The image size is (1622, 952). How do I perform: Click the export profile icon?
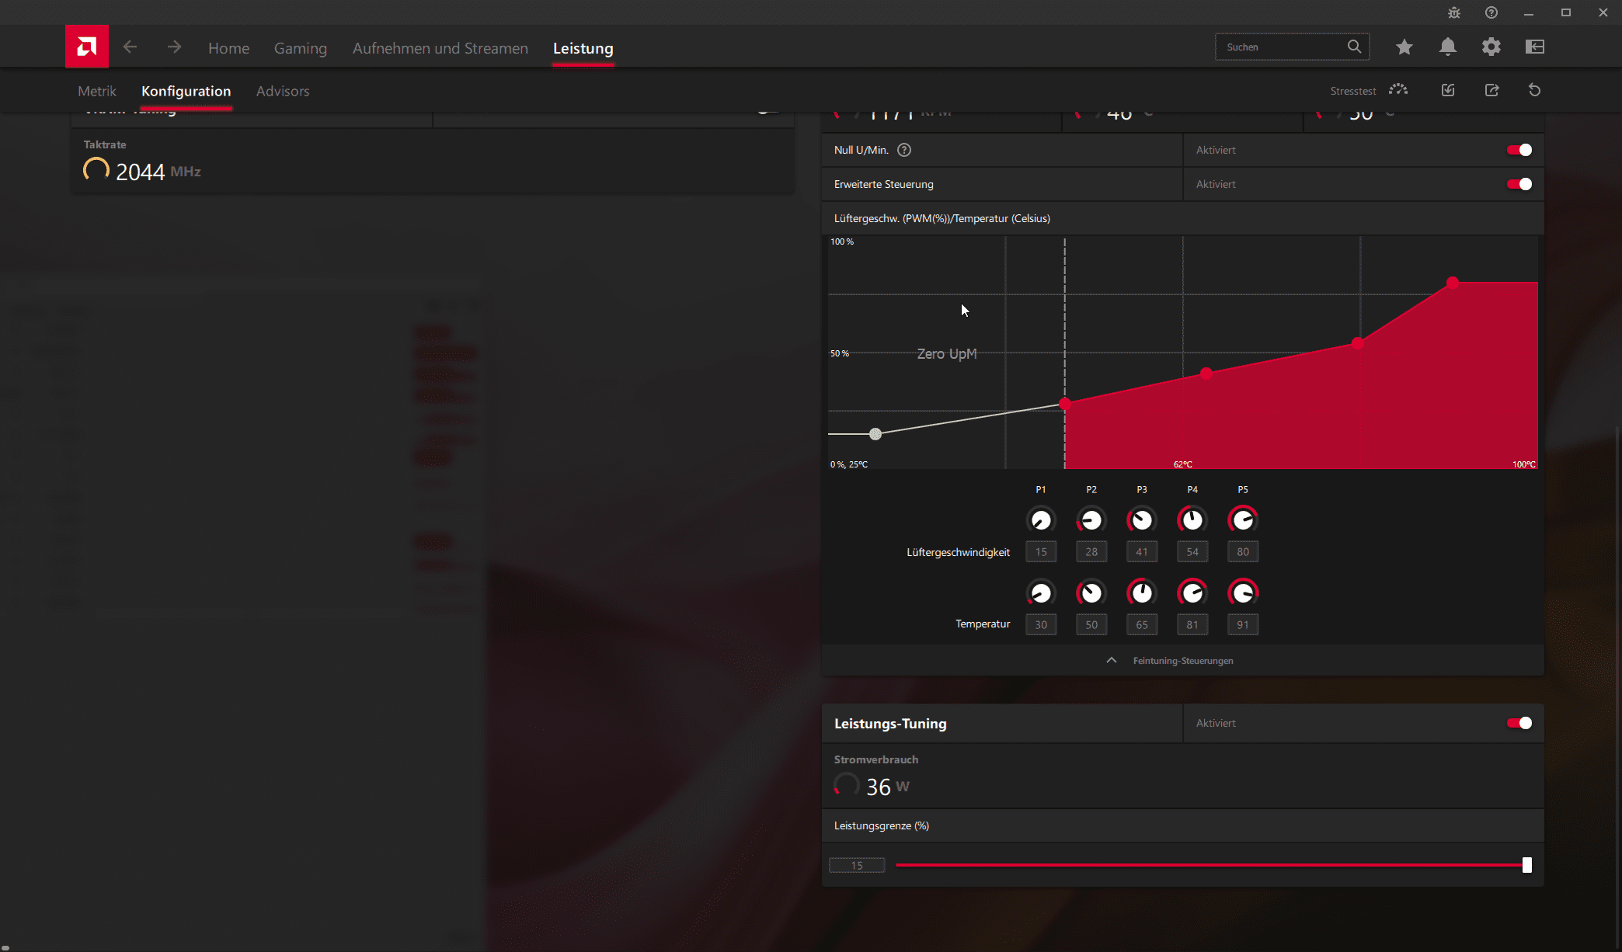pos(1491,90)
